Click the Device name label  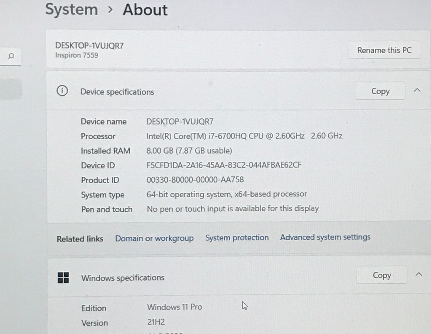(x=104, y=122)
